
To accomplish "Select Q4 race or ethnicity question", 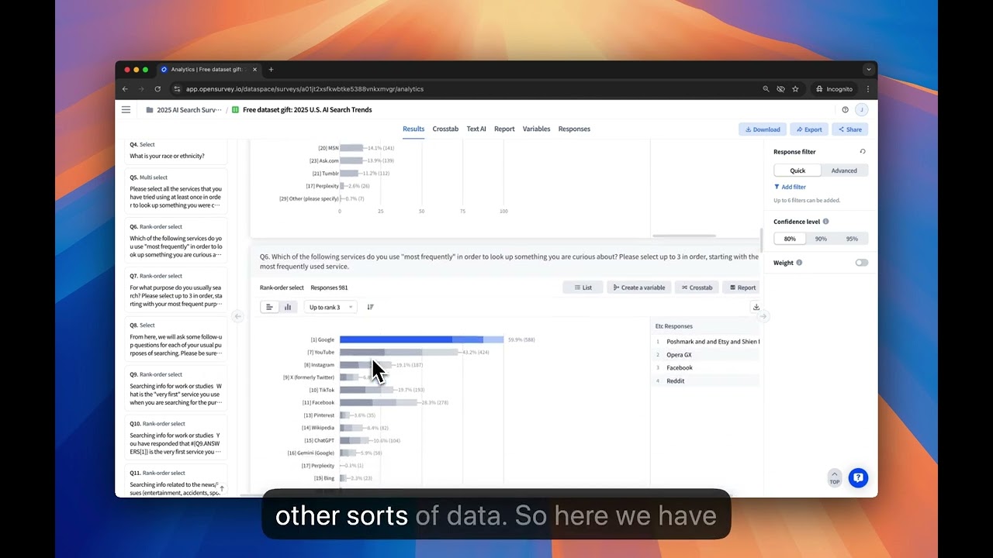I will [176, 150].
